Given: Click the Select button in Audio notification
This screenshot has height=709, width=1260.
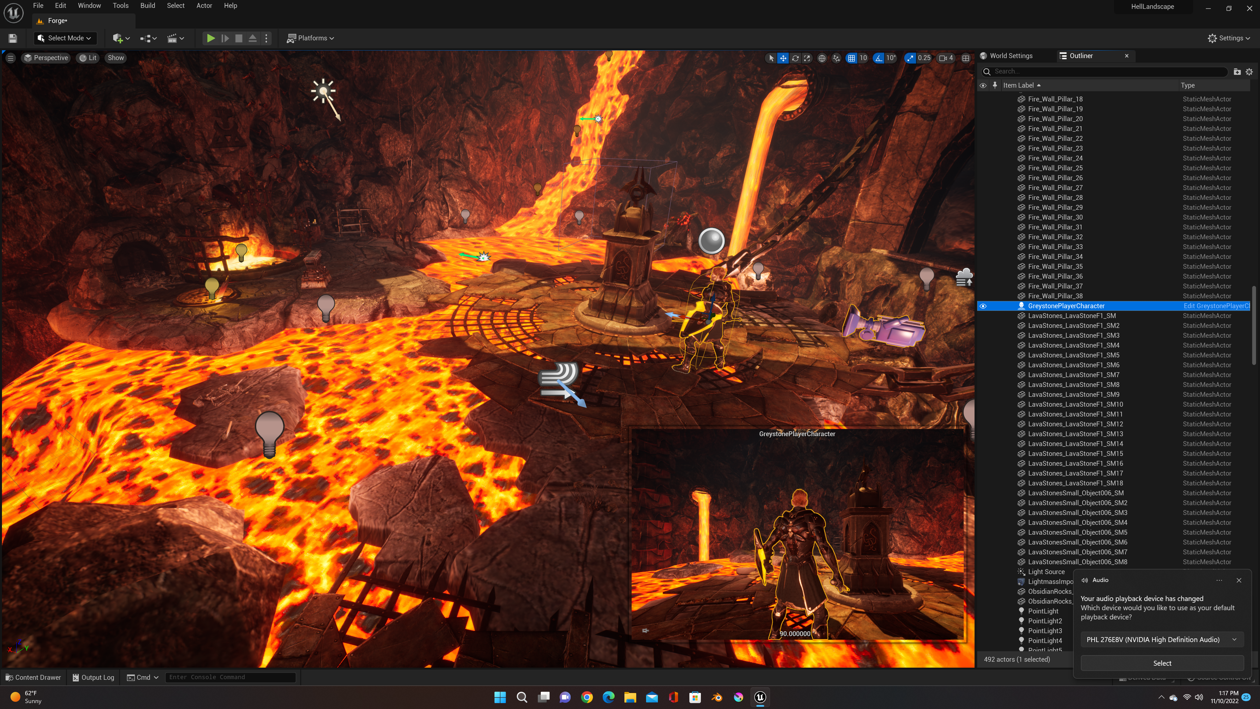Looking at the screenshot, I should coord(1162,663).
